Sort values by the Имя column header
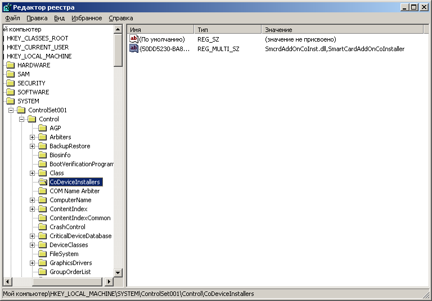The width and height of the screenshot is (432, 301). (x=160, y=29)
